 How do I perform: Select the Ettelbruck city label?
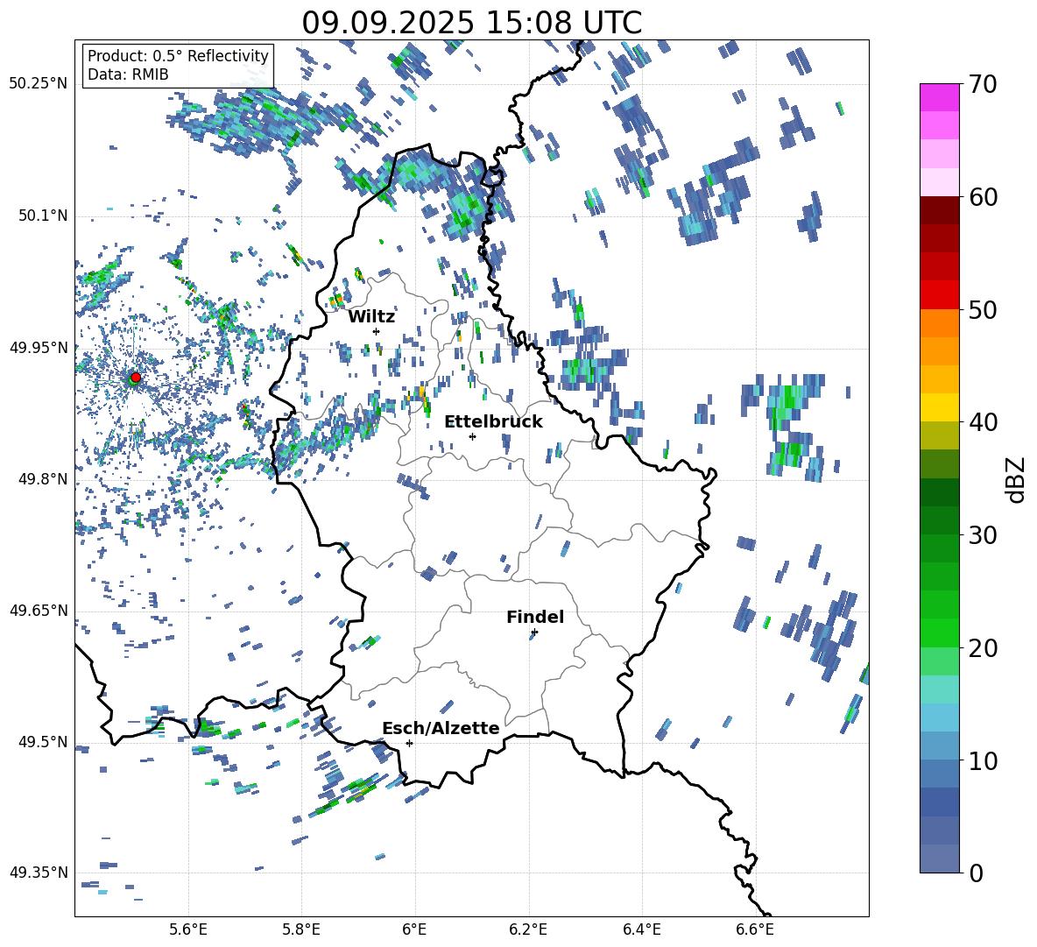(493, 422)
